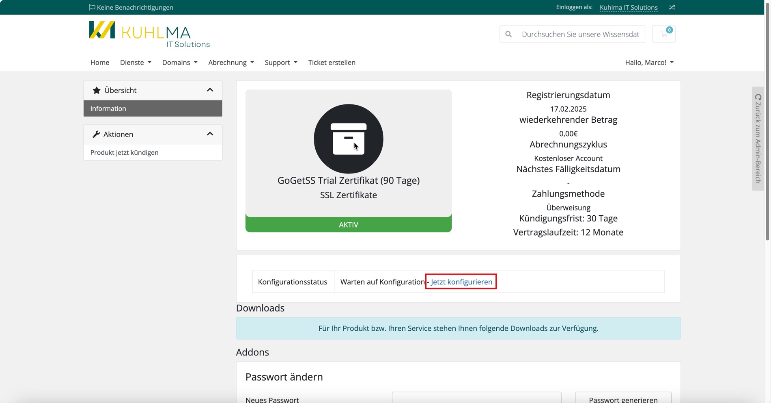
Task: Go to Home in navigation
Action: [100, 62]
